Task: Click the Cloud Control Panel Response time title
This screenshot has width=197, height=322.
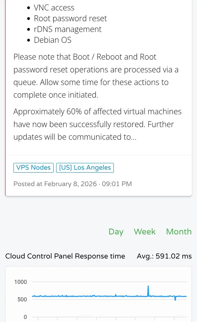Action: [x=65, y=256]
